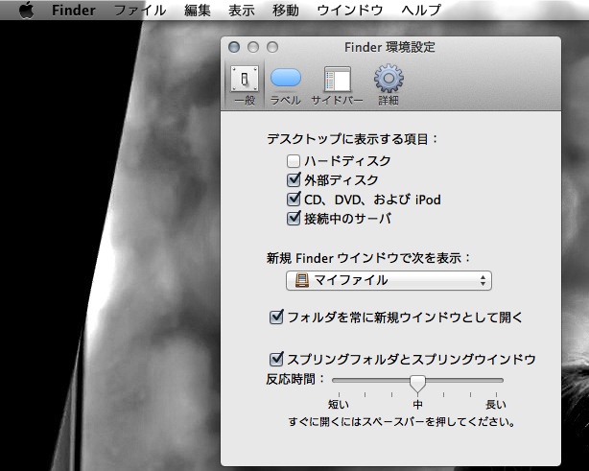Uncheck 外部ディスク checkbox
Viewport: 589px width, 471px height.
tap(294, 180)
